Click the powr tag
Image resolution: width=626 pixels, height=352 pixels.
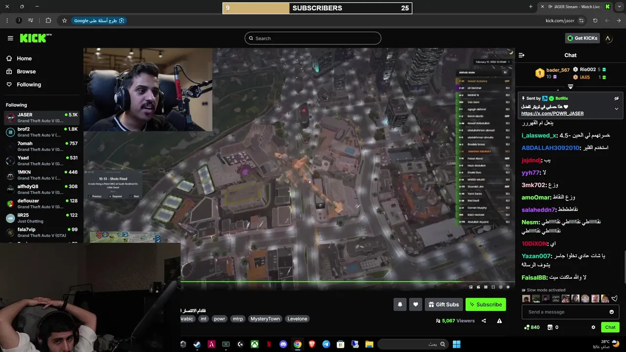pos(220,319)
